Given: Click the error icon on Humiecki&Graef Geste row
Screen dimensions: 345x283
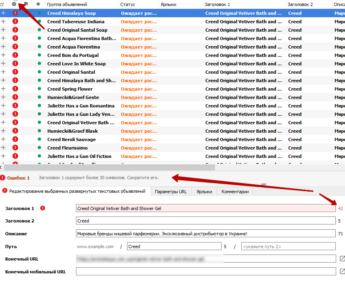Looking at the screenshot, I should tap(15, 97).
